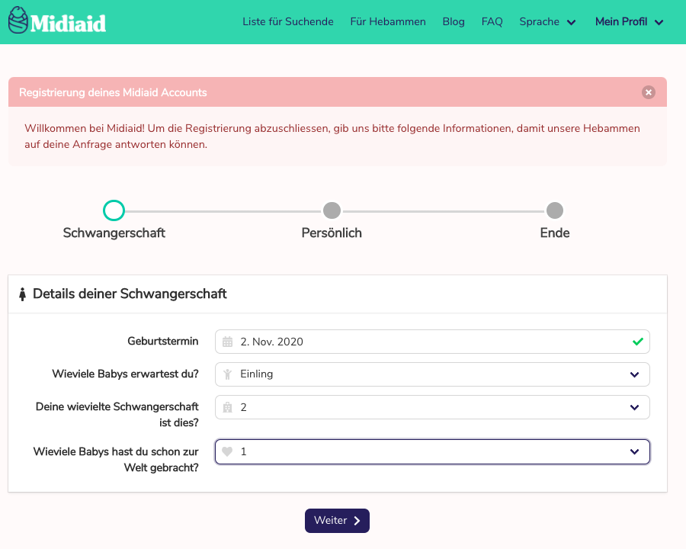
Task: Open the babies born dropdown showing 1
Action: click(432, 451)
